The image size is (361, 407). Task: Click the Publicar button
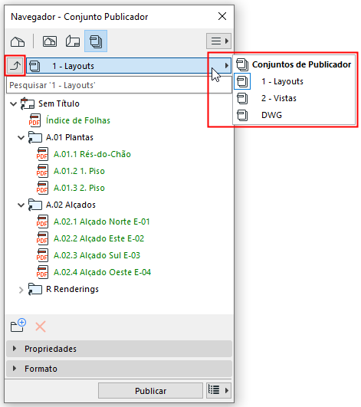coord(150,391)
